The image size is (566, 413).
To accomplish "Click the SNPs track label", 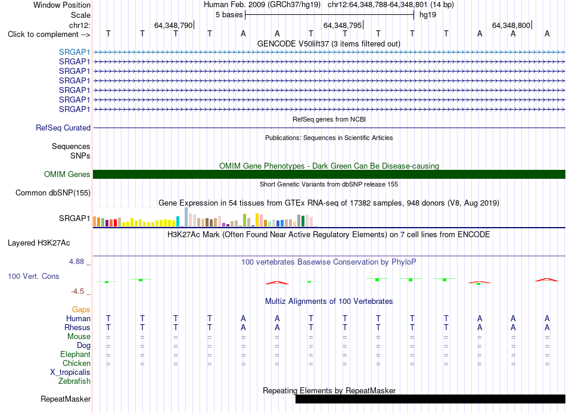I will point(80,156).
